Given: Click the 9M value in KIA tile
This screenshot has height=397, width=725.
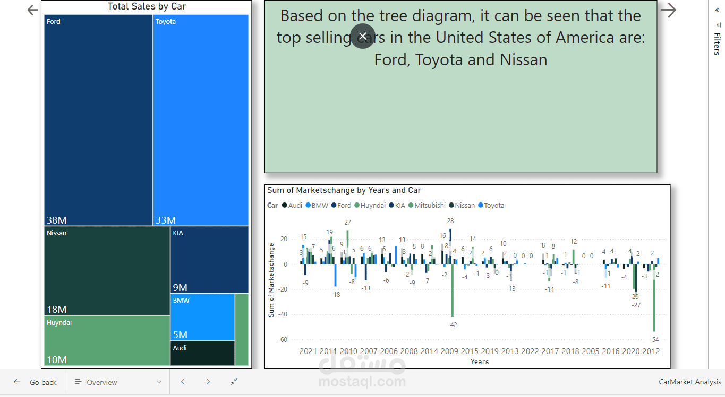Looking at the screenshot, I should pos(180,288).
